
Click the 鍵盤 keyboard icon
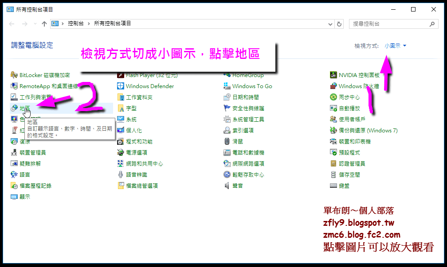[333, 186]
